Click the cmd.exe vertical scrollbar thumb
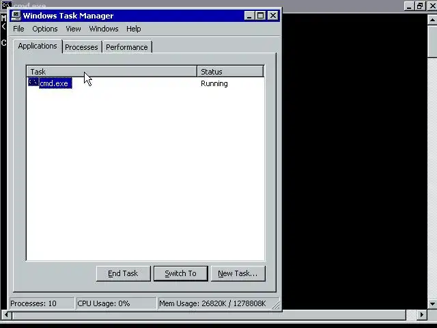 click(x=432, y=41)
